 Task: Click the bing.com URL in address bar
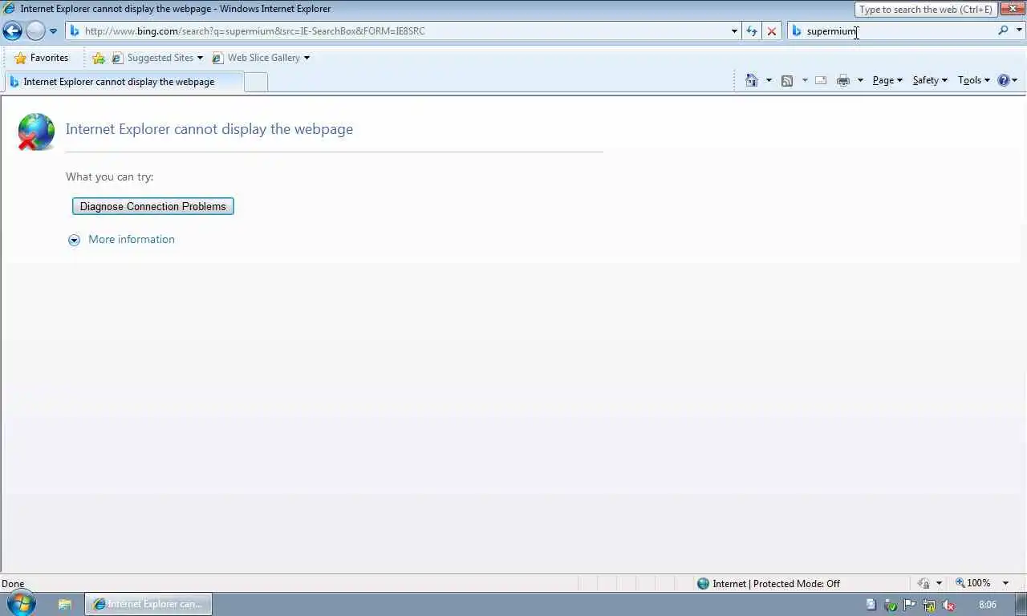tap(255, 31)
